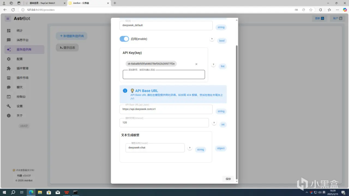This screenshot has width=349, height=196.
Task: Open a new browser tab
Action: (x=115, y=3)
